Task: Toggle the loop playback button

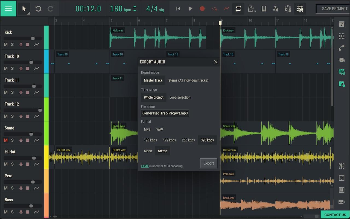Action: tap(238, 9)
